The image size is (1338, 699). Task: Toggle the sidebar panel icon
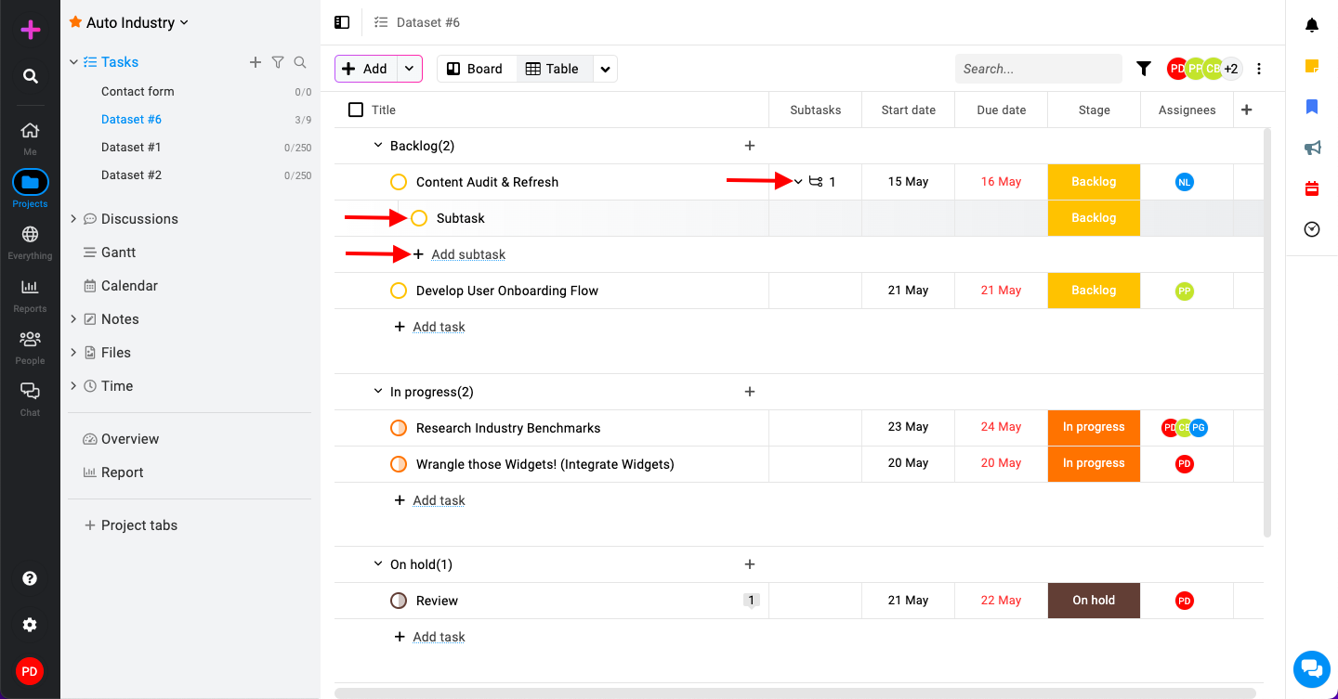click(x=342, y=22)
